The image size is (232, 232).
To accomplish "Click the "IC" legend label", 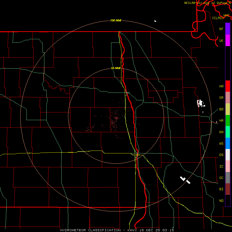I will click(221, 166).
